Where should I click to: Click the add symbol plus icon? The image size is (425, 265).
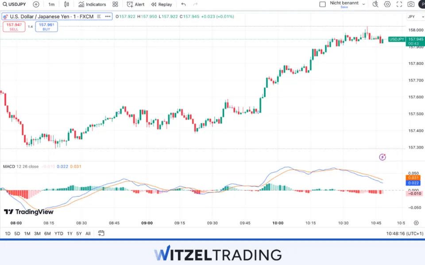pos(36,4)
